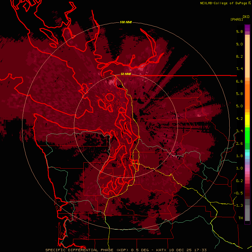Pick the 1.8 value on the scale

click(x=239, y=156)
